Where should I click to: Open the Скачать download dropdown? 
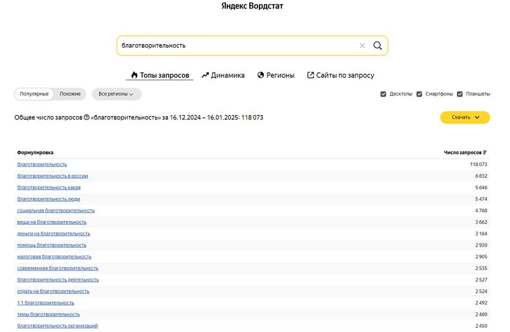point(465,117)
